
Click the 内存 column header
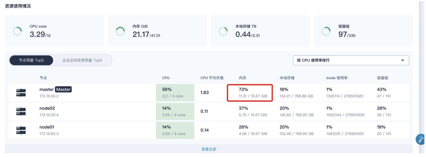(242, 78)
